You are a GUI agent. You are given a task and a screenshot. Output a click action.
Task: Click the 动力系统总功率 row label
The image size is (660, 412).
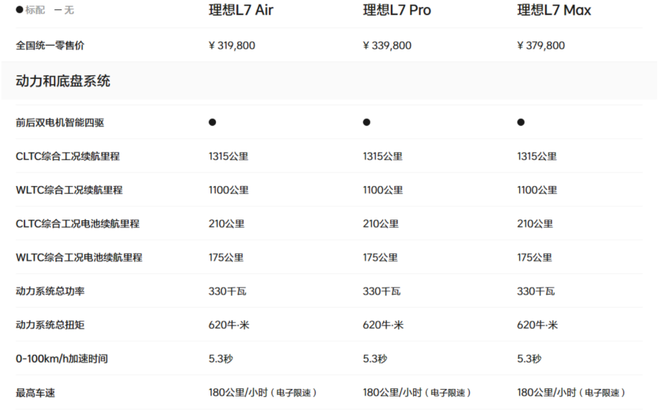50,291
